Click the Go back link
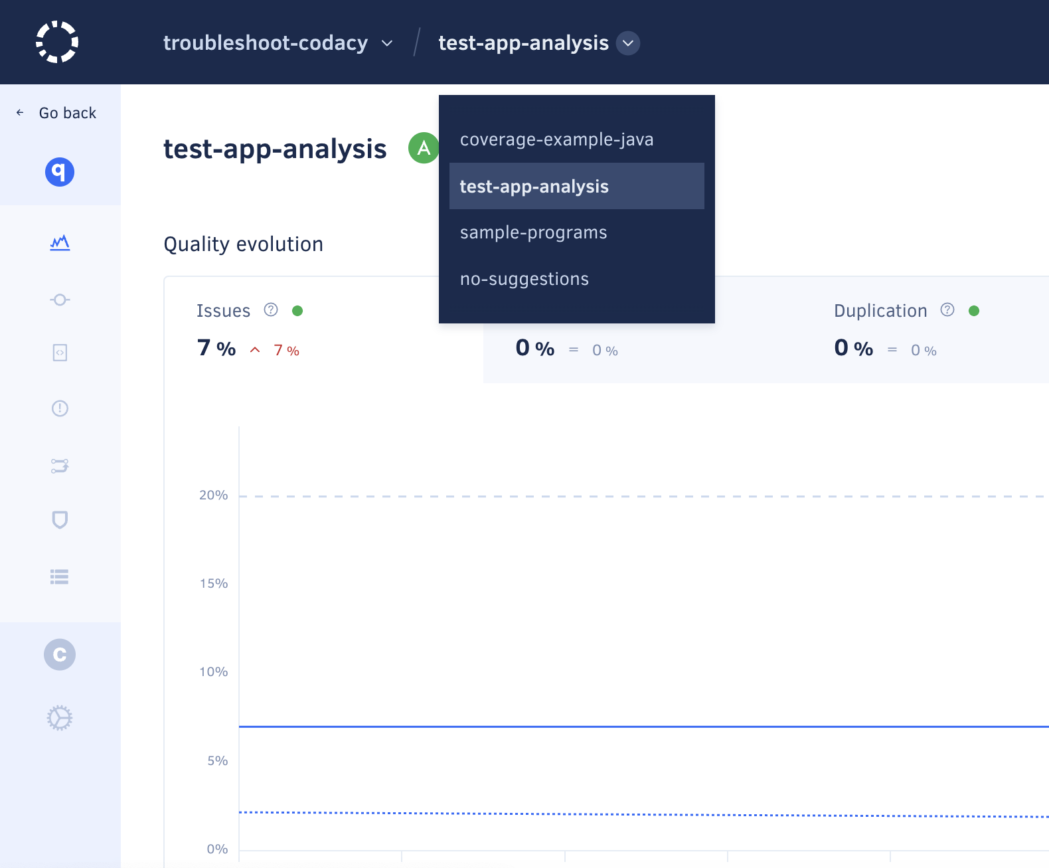1049x868 pixels. [x=56, y=113]
